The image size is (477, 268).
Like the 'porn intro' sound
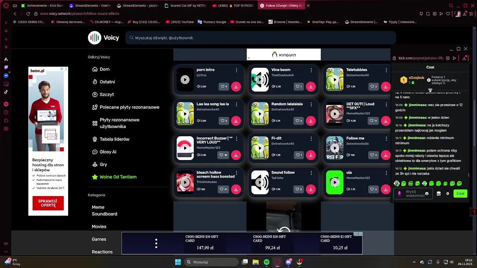pyautogui.click(x=224, y=86)
